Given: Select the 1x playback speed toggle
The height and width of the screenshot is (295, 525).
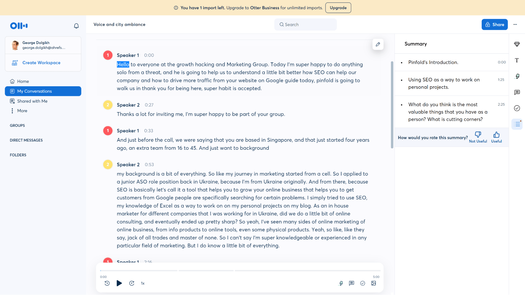Looking at the screenshot, I should (142, 283).
